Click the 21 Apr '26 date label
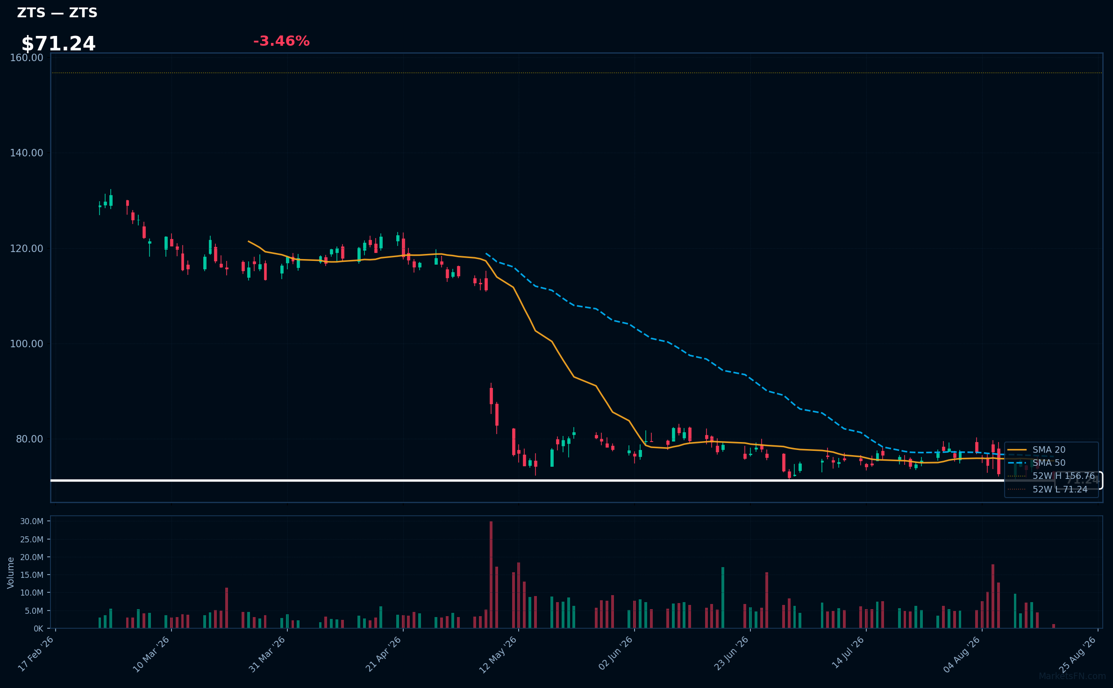 coord(384,654)
